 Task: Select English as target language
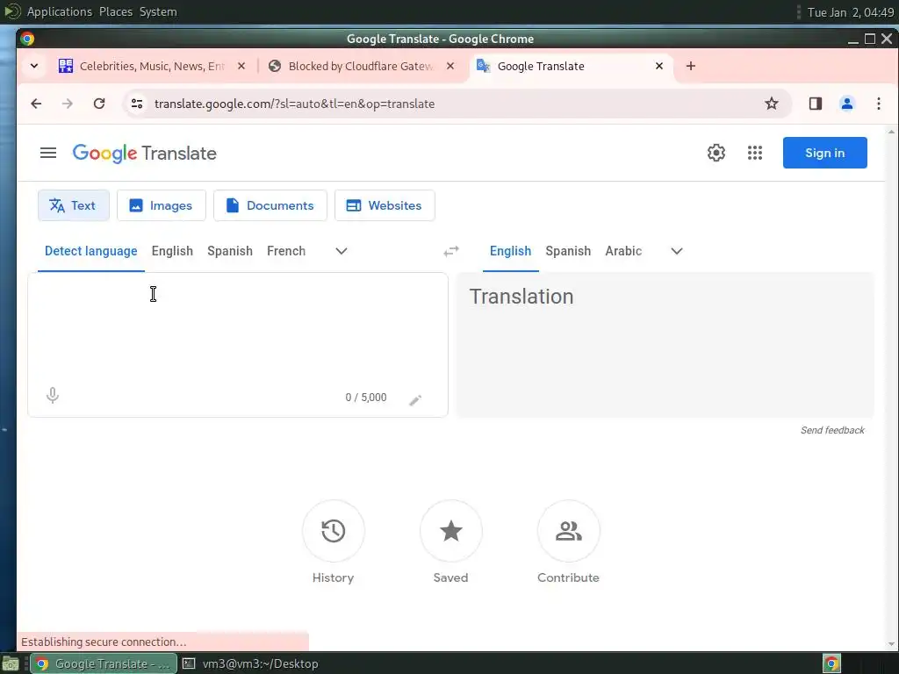click(510, 251)
